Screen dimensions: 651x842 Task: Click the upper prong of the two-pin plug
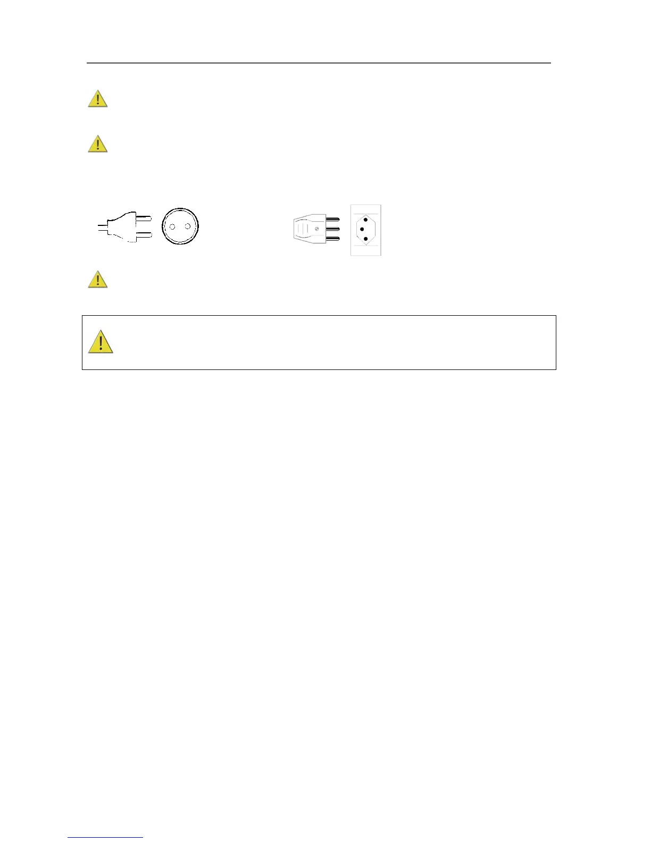click(144, 218)
